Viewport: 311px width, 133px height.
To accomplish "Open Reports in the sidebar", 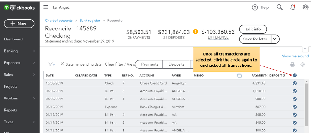I will (x=10, y=110).
